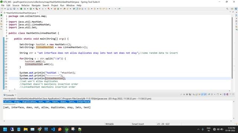This screenshot has height=133, width=238.
Task: Click the Save toolbar icon
Action: (x=8, y=9)
